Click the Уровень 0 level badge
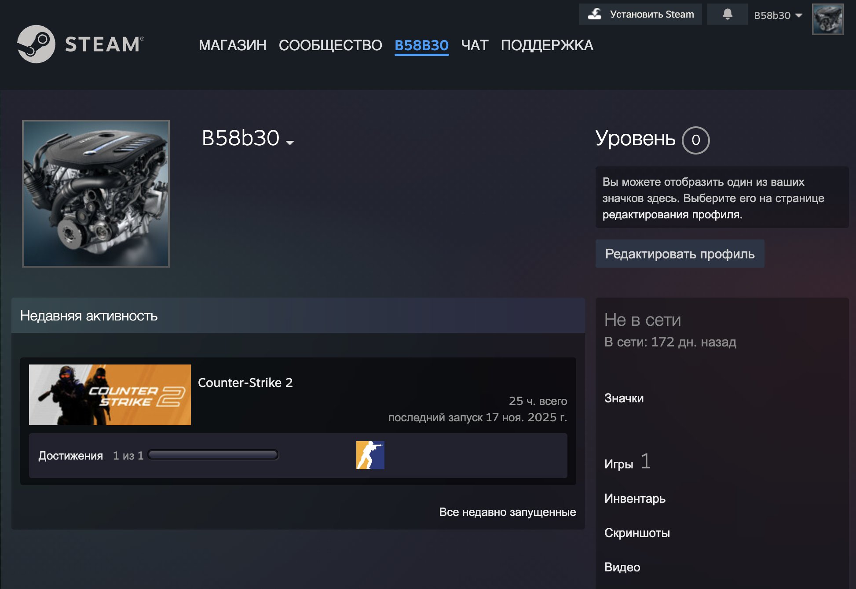Viewport: 856px width, 589px height. 695,140
